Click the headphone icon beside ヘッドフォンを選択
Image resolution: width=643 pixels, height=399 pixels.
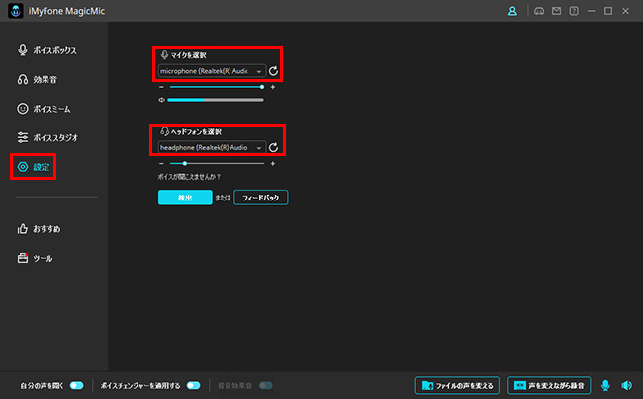coord(164,131)
